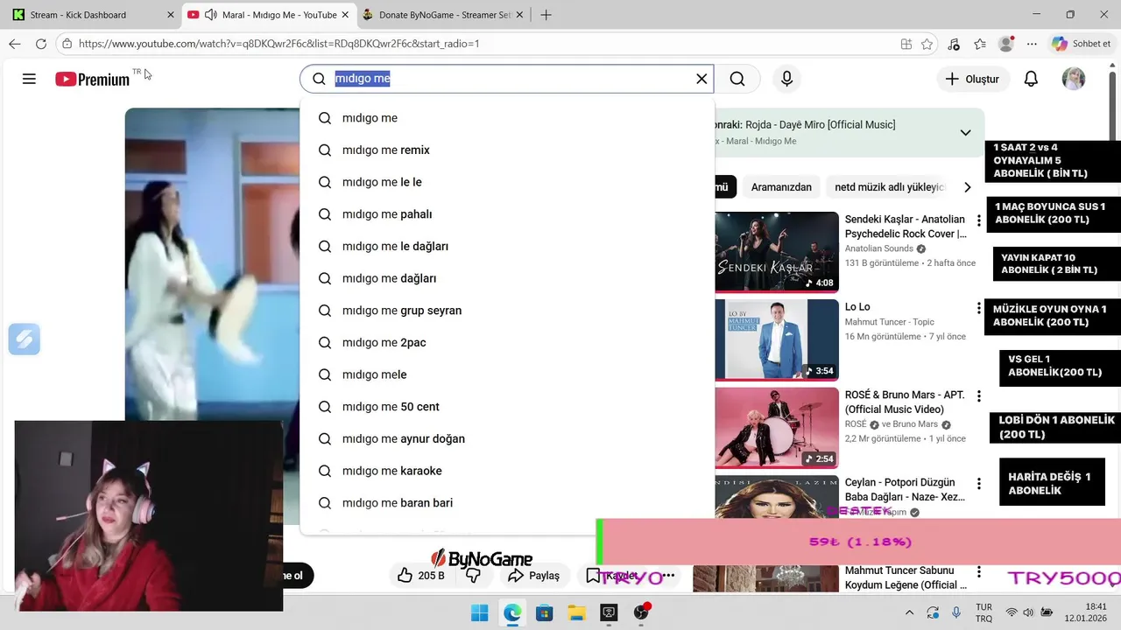The image size is (1121, 630).
Task: Click the Oluştur create button
Action: (972, 79)
